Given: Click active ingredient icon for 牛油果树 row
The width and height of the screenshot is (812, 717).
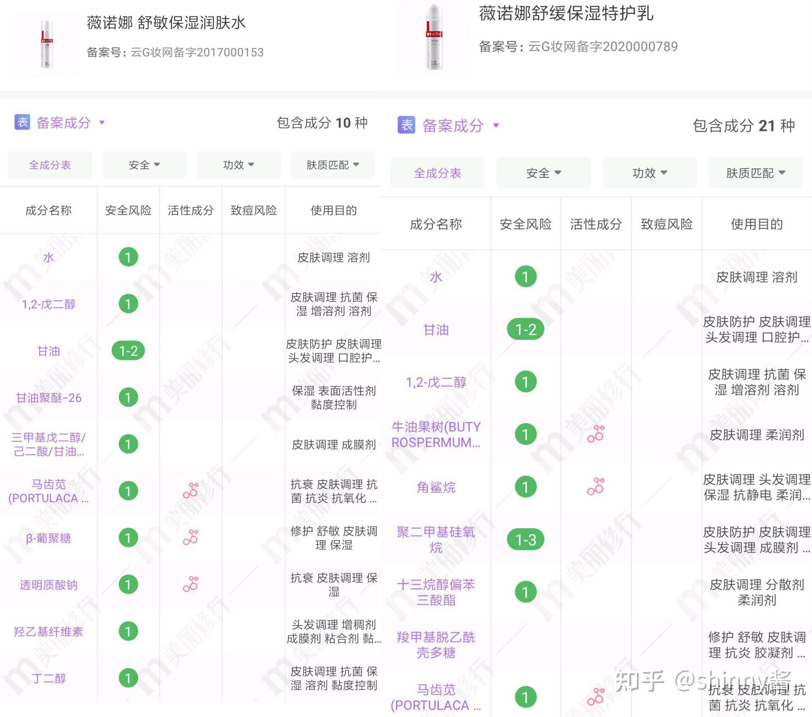Looking at the screenshot, I should pyautogui.click(x=596, y=434).
